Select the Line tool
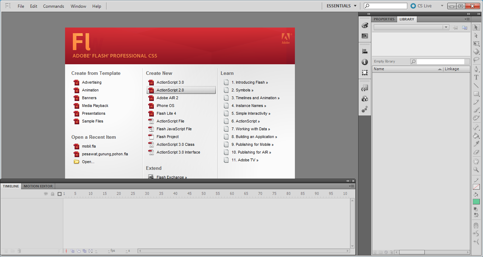 476,85
